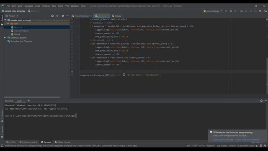Click the Git revert arrow icon

(260, 11)
